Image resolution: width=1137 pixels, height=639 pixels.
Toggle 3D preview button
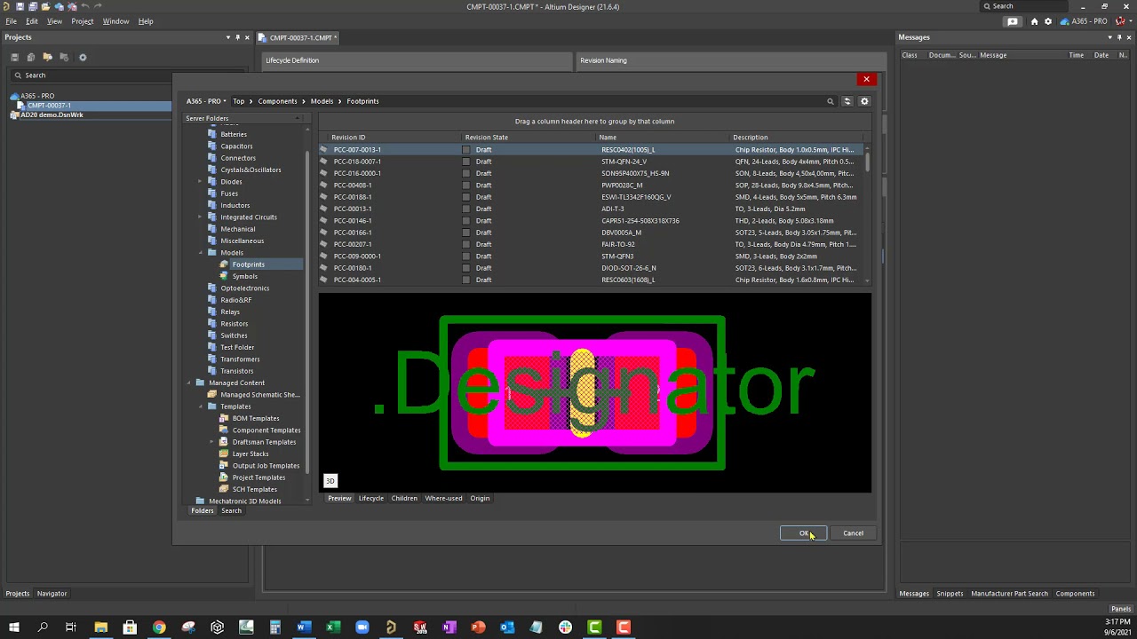[330, 481]
